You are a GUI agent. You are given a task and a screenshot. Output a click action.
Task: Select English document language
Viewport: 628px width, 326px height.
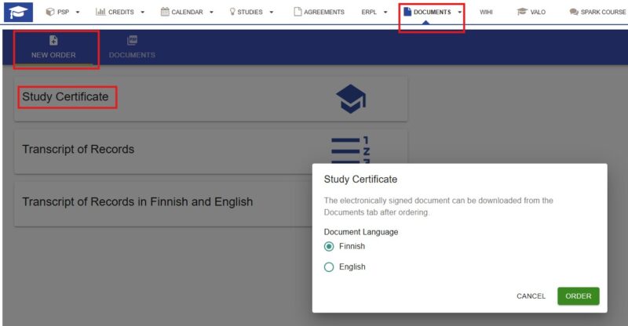click(x=329, y=266)
